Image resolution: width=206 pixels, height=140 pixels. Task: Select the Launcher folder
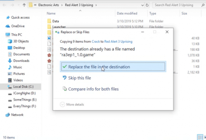click(59, 27)
